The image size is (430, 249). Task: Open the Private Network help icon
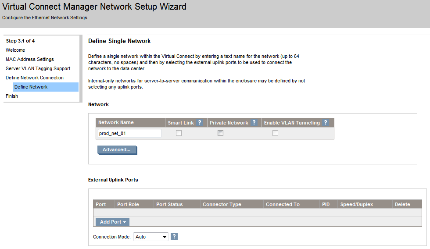coord(254,123)
